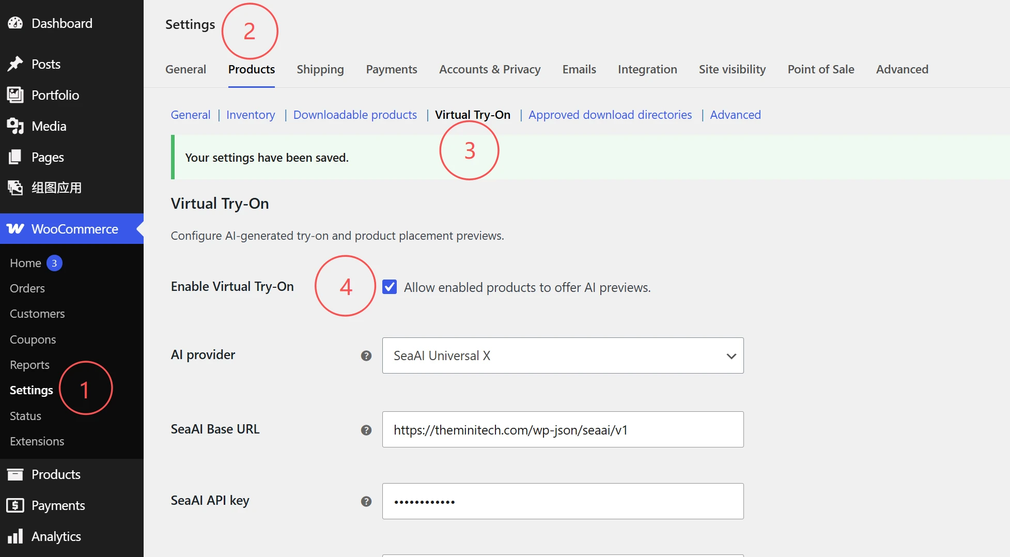Open the Orders submenu item
Screen dimensions: 1010x557
[27, 288]
